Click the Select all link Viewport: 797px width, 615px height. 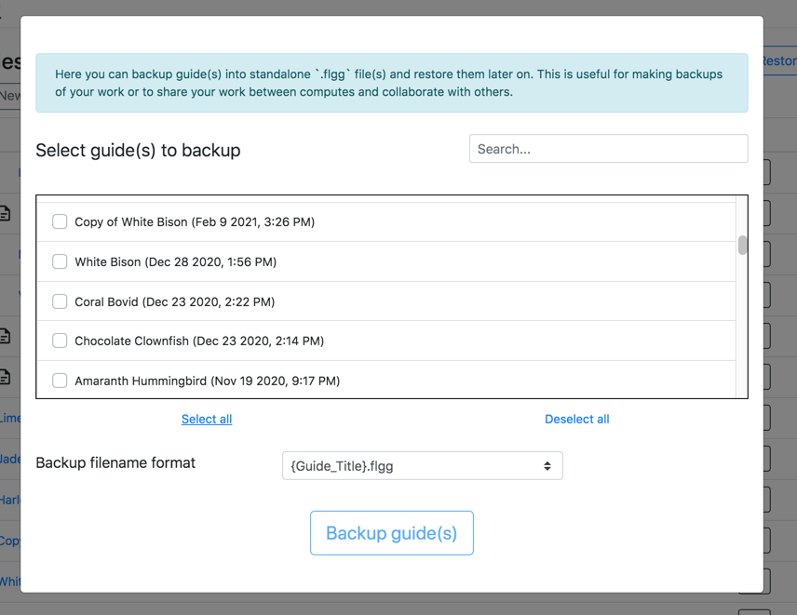click(x=206, y=419)
